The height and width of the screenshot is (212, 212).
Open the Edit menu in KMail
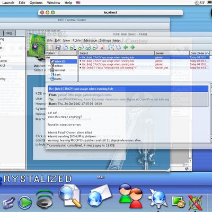point(58,40)
